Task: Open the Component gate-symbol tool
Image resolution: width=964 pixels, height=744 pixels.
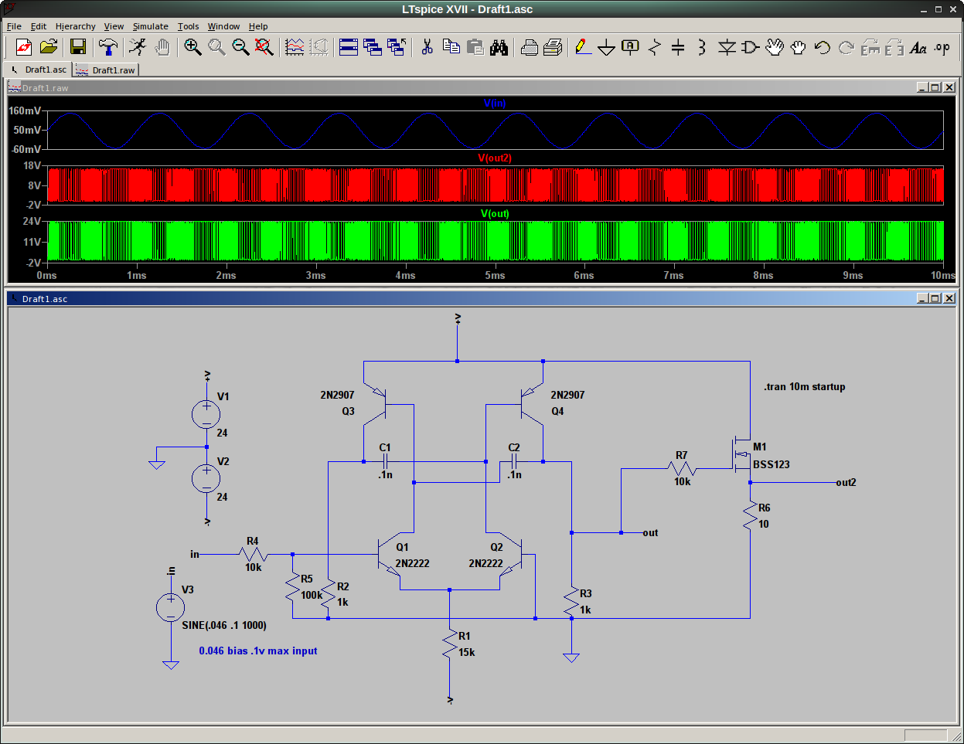Action: point(750,48)
